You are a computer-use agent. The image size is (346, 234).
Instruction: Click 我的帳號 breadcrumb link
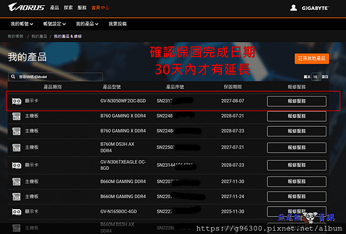16,36
